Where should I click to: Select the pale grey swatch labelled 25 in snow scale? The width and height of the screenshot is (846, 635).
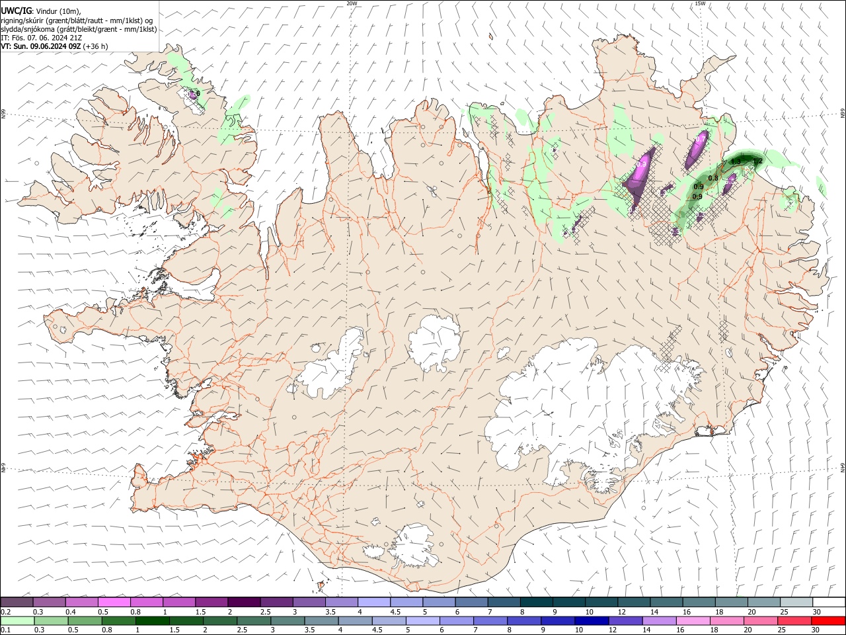pos(796,602)
